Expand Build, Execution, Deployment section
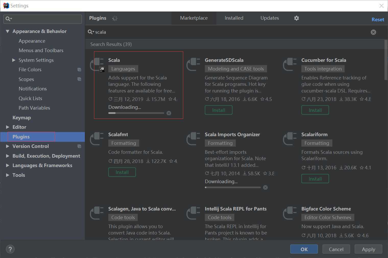 coord(7,156)
